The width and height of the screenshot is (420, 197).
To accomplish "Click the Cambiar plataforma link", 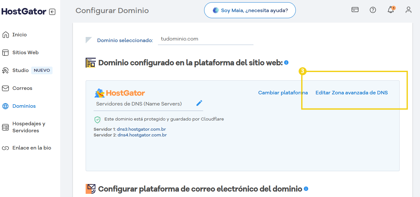I will tap(283, 93).
